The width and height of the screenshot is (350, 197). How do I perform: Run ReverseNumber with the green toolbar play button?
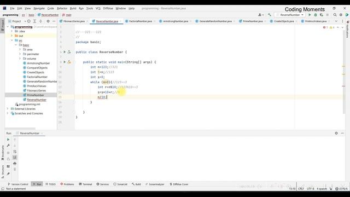coord(310,15)
